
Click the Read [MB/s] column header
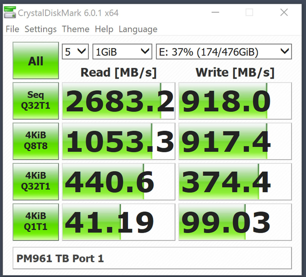119,73
